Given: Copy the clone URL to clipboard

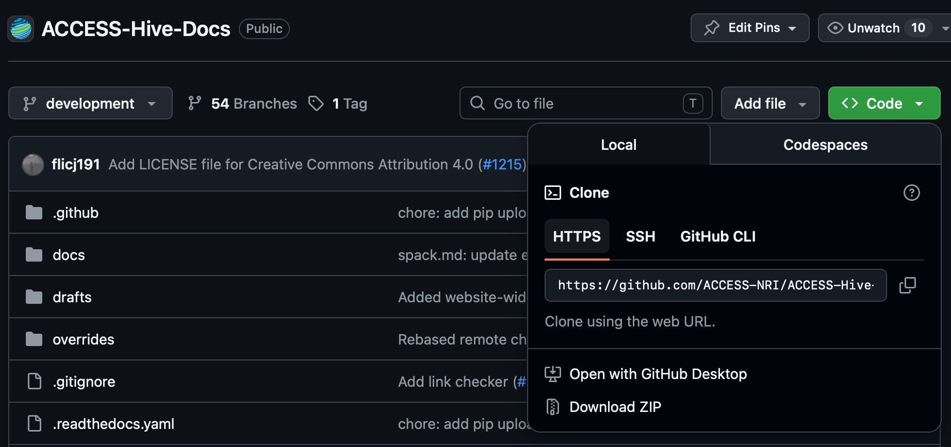Looking at the screenshot, I should point(908,285).
